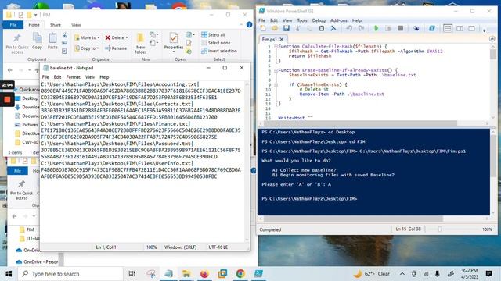This screenshot has width=501, height=281.
Task: Click the Redo arrow in PowerShell ISE toolbar
Action: click(x=361, y=28)
